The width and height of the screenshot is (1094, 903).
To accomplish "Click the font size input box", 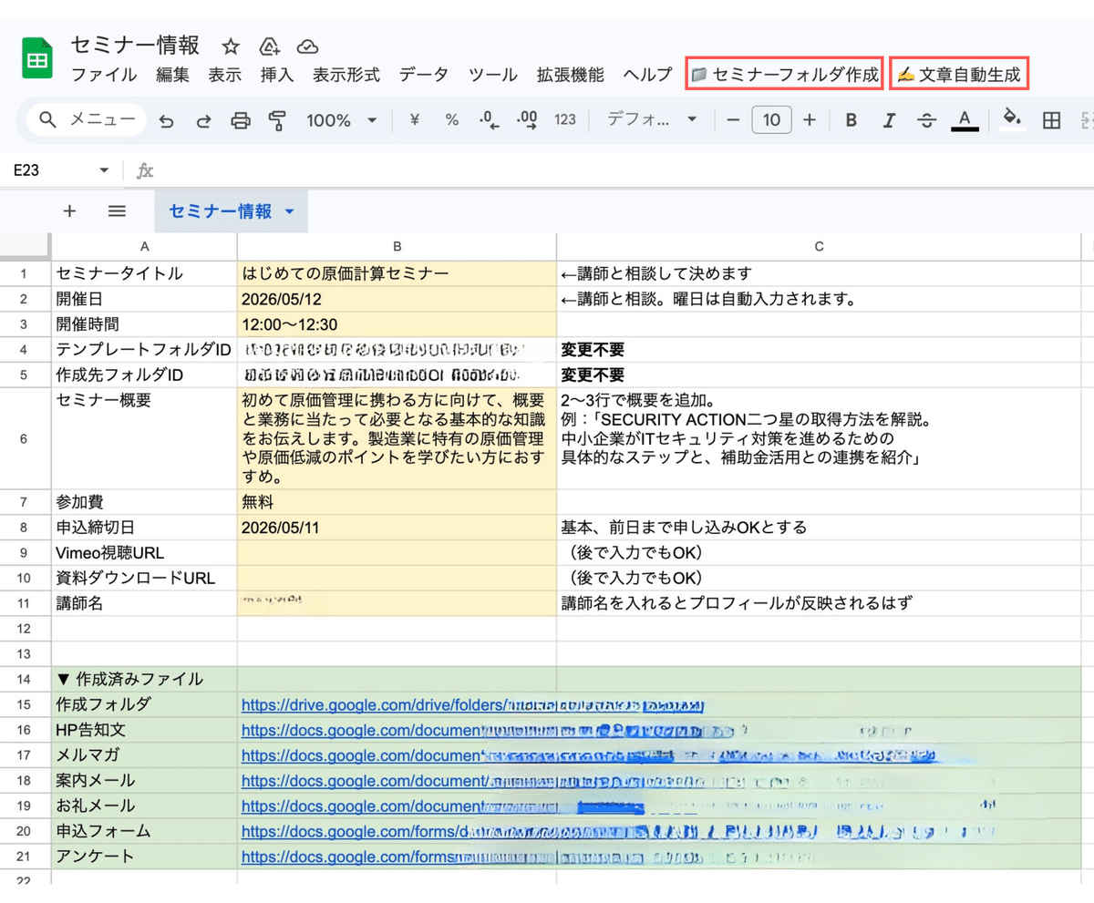I will coord(771,120).
